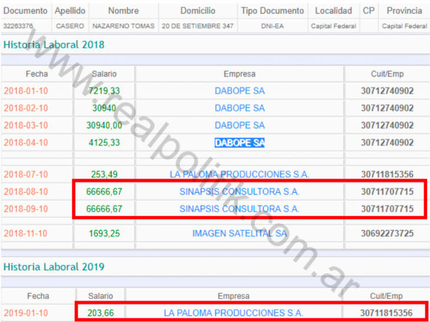Viewport: 430px width, 322px height.
Task: Click Cuit/Emp header in 2018 table
Action: click(x=387, y=74)
